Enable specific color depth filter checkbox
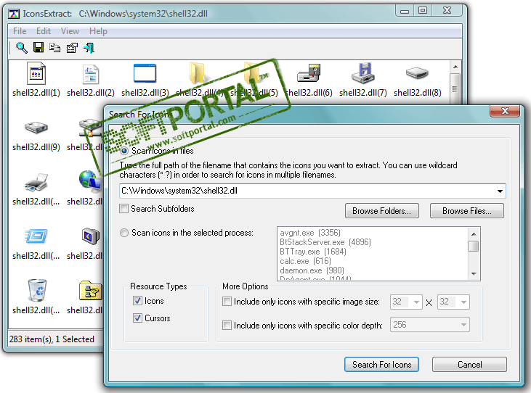This screenshot has height=393, width=531. pos(227,326)
